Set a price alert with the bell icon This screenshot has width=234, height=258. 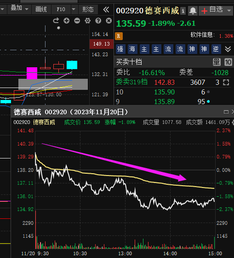tap(193, 11)
